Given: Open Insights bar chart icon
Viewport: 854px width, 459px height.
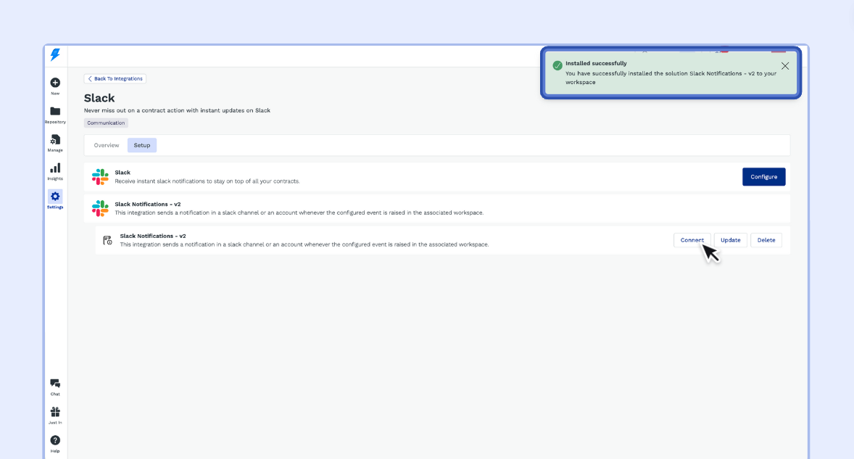Looking at the screenshot, I should (55, 168).
